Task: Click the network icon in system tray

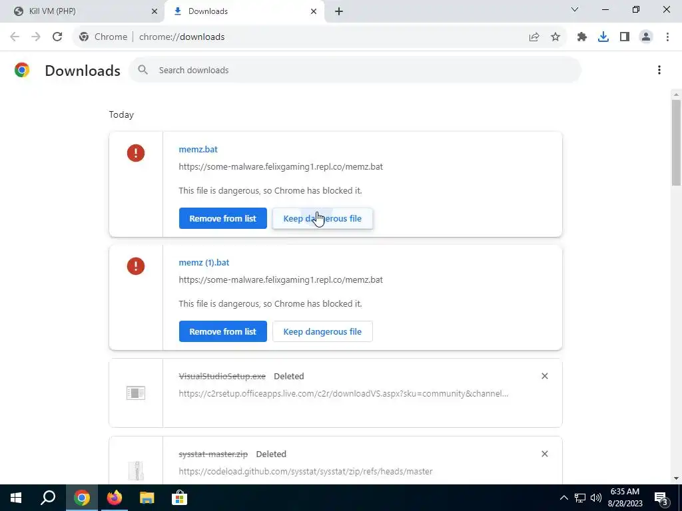Action: coord(580,498)
